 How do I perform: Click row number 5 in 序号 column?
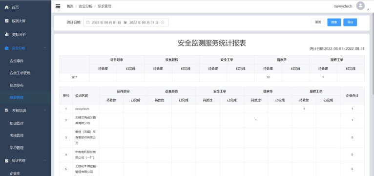(x=66, y=169)
